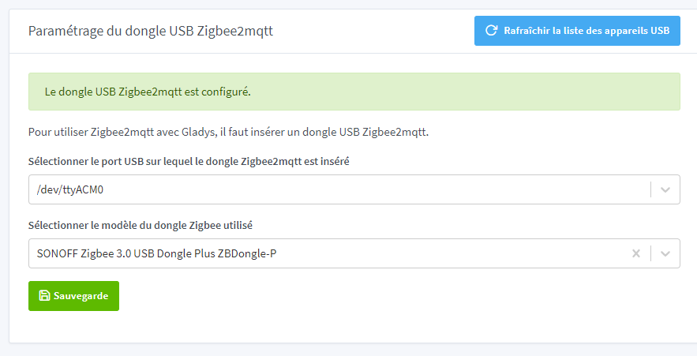Click the divider between model X and chevron
Image resolution: width=697 pixels, height=356 pixels.
[x=651, y=253]
